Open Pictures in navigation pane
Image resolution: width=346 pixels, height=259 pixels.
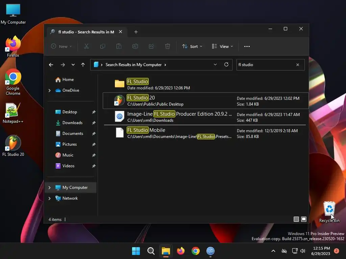click(70, 144)
